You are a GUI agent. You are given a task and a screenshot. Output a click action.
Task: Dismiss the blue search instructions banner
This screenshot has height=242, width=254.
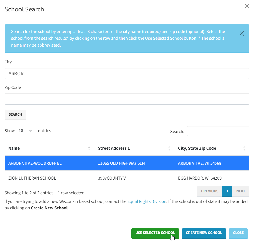click(241, 33)
